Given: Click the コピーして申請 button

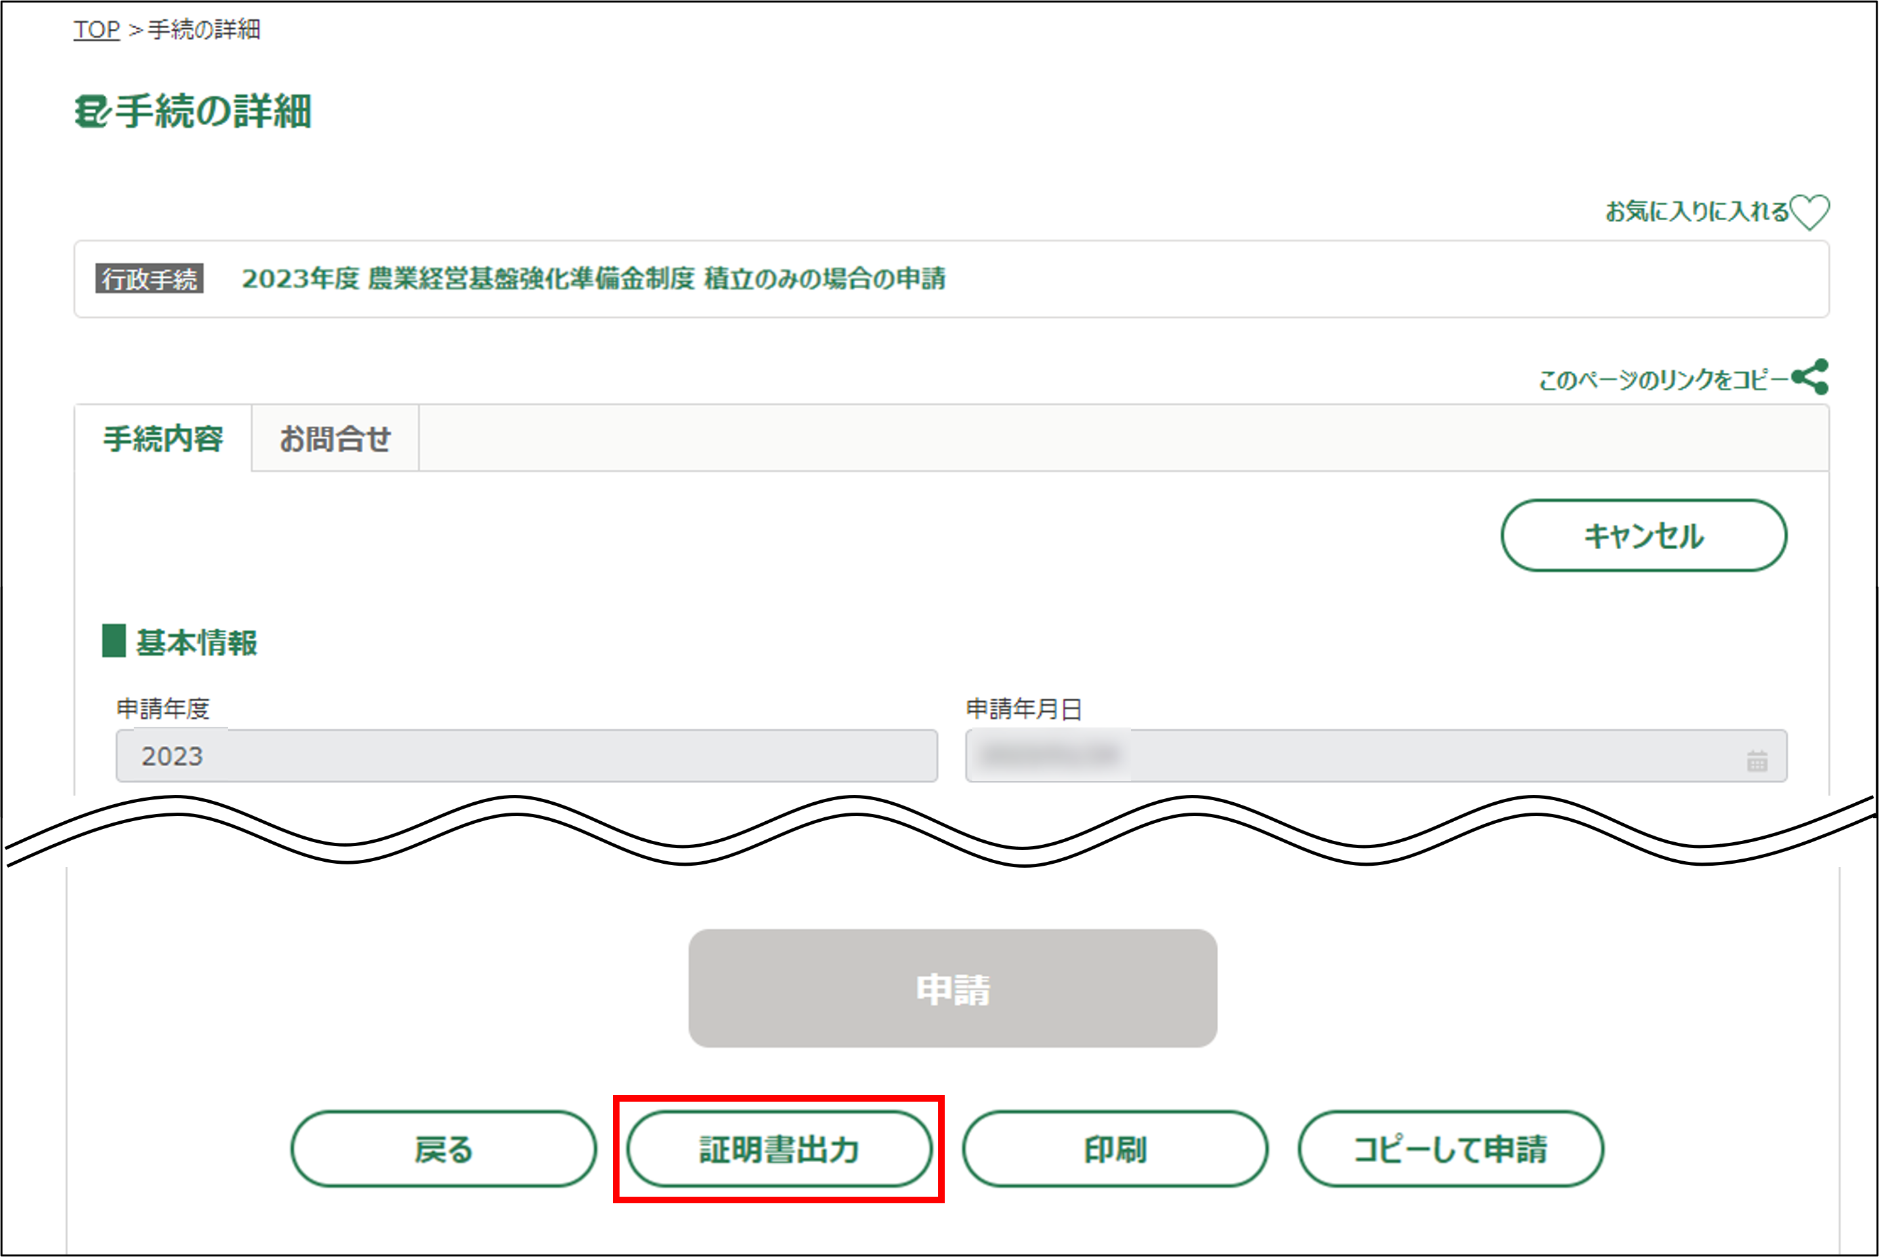Looking at the screenshot, I should (1450, 1149).
